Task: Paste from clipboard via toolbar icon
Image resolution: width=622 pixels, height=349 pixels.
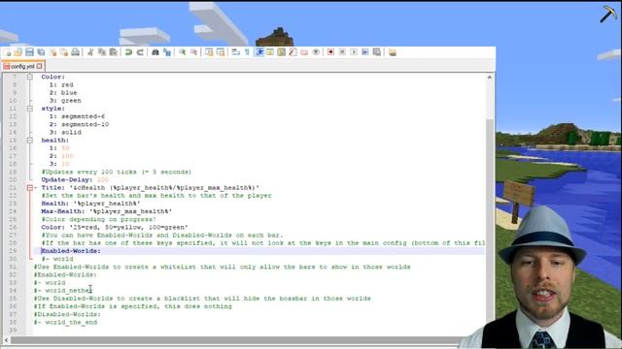Action: coord(113,52)
